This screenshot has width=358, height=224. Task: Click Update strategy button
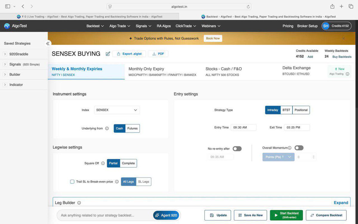point(218,215)
